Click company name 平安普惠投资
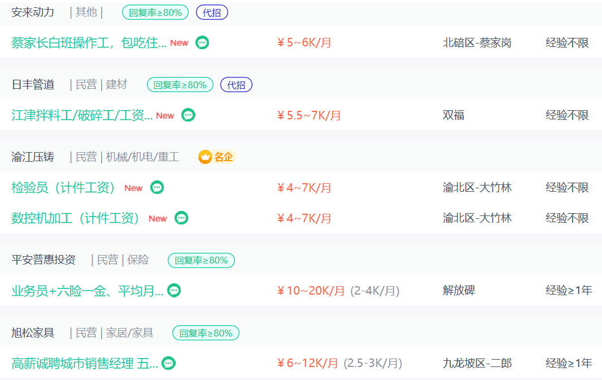This screenshot has width=602, height=380. (x=43, y=260)
